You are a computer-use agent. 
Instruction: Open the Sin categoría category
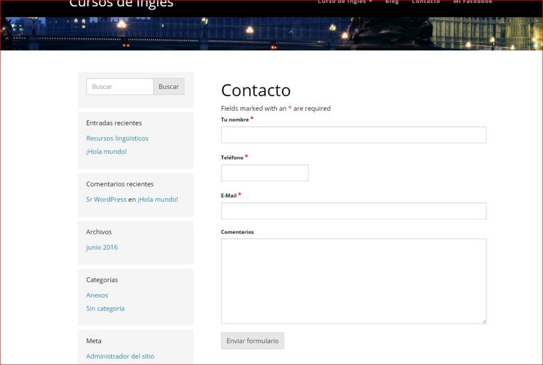(106, 309)
